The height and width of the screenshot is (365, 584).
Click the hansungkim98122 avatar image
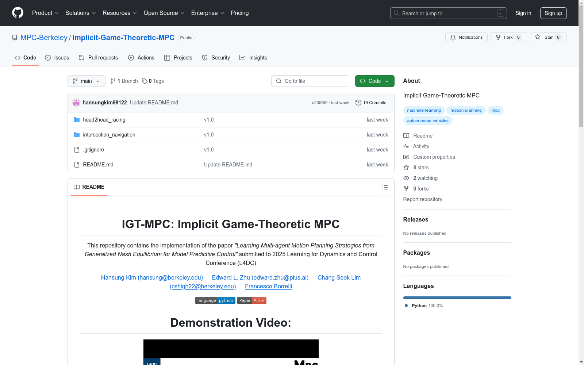76,103
